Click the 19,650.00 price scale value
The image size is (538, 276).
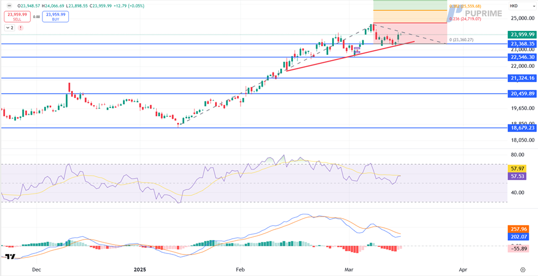point(521,108)
